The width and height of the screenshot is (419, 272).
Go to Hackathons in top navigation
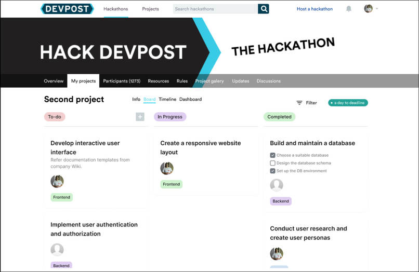(x=116, y=9)
